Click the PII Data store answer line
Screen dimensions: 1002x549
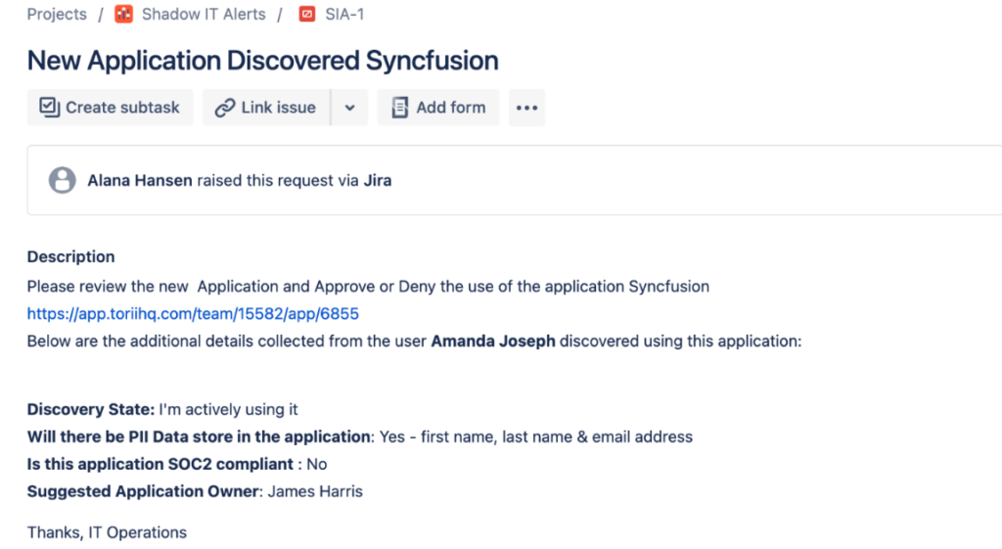pyautogui.click(x=360, y=437)
